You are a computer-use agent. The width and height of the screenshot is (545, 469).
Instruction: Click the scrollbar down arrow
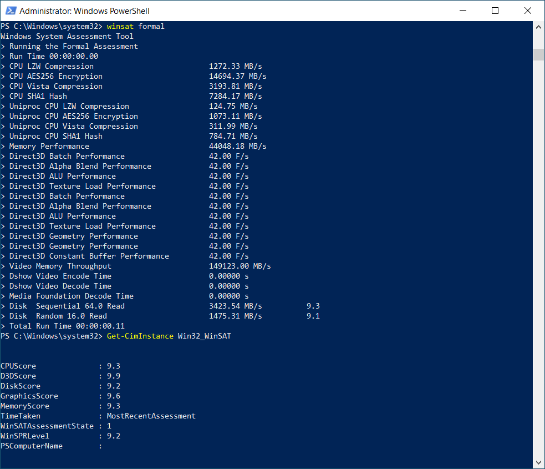pyautogui.click(x=538, y=462)
